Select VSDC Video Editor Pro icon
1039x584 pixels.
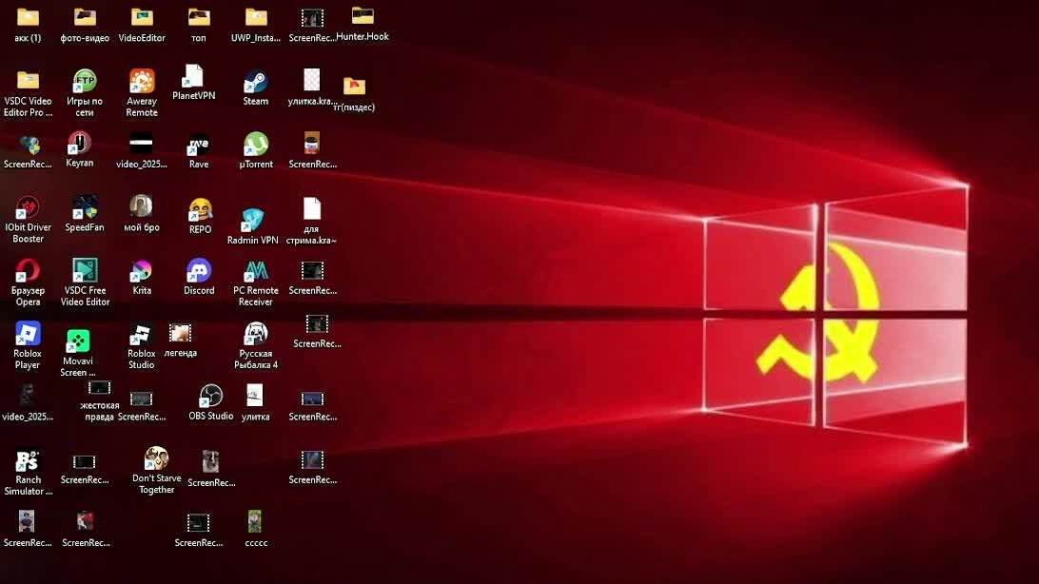coord(28,81)
